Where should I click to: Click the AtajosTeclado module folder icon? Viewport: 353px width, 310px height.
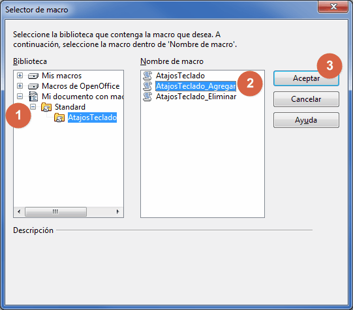pos(59,117)
